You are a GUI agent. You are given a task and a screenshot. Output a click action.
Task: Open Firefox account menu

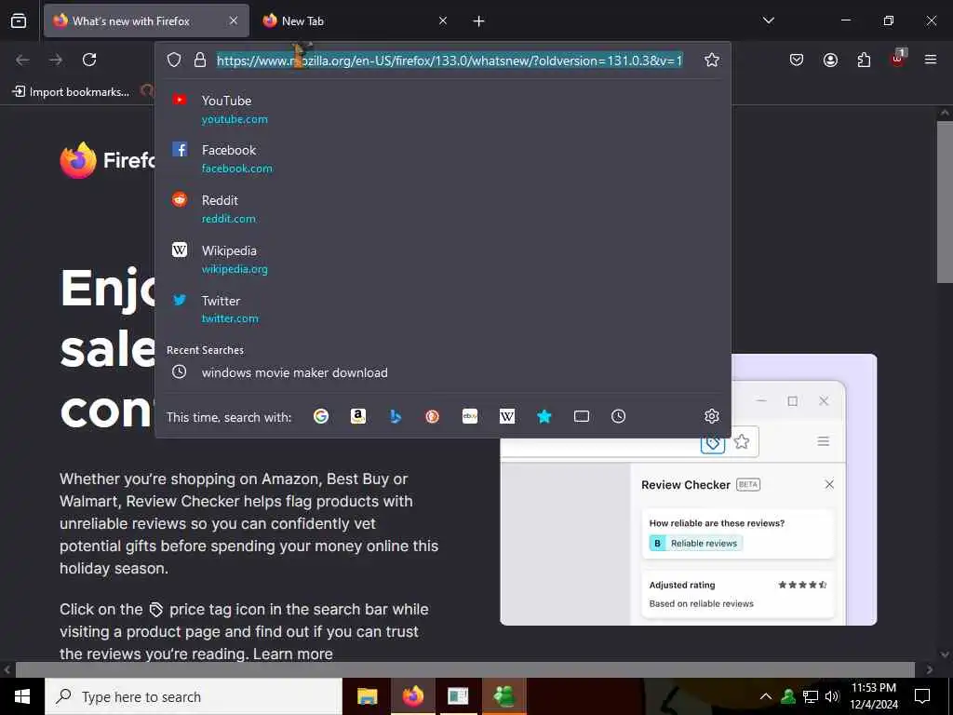(x=830, y=60)
